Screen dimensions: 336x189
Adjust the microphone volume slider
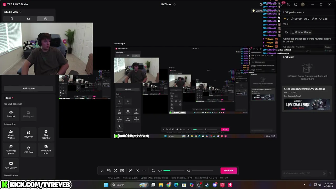[203, 171]
